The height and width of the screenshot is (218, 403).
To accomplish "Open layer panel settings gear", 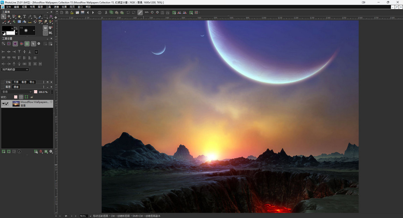I will point(51,152).
